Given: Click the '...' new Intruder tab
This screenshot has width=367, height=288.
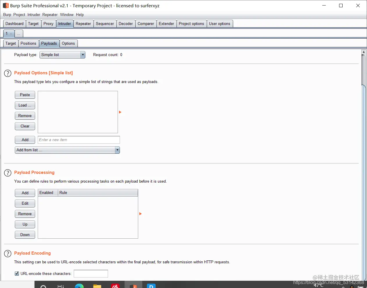Looking at the screenshot, I should coord(19,34).
